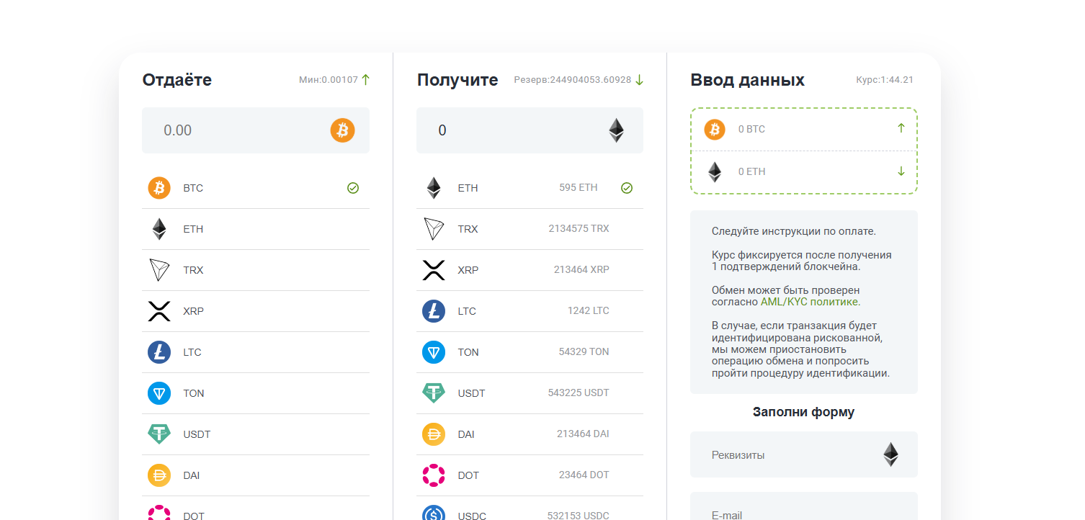Screen dimensions: 1085x520
Task: Click selected checkmark on ETH 595 row
Action: pyautogui.click(x=627, y=188)
